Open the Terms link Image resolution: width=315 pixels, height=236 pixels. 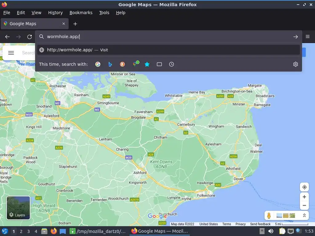(227, 224)
